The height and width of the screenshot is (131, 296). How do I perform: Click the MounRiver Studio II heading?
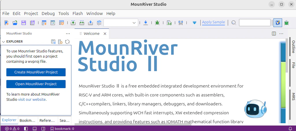tap(128, 56)
